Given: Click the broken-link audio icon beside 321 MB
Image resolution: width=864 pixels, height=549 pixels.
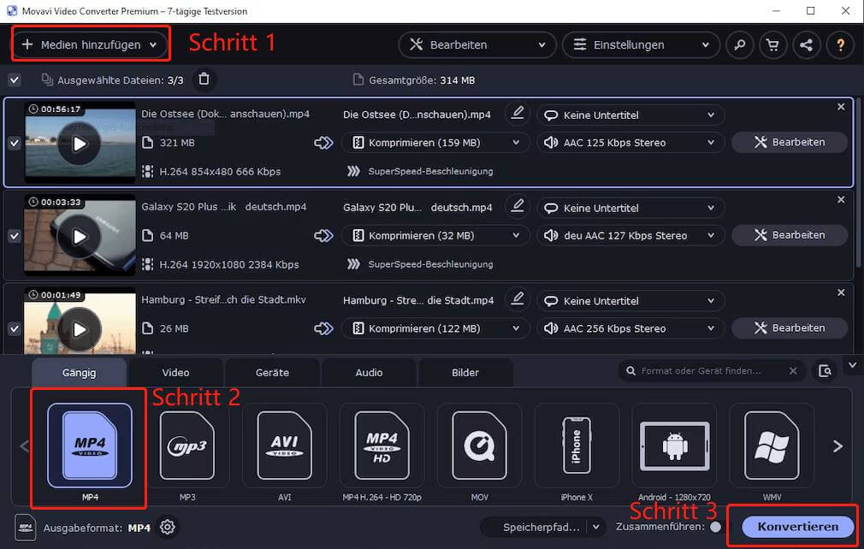Looking at the screenshot, I should click(x=323, y=143).
